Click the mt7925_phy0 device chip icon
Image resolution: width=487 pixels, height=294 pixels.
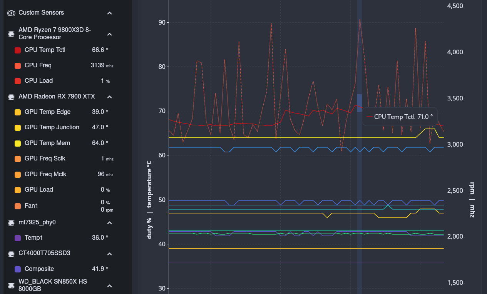12,222
